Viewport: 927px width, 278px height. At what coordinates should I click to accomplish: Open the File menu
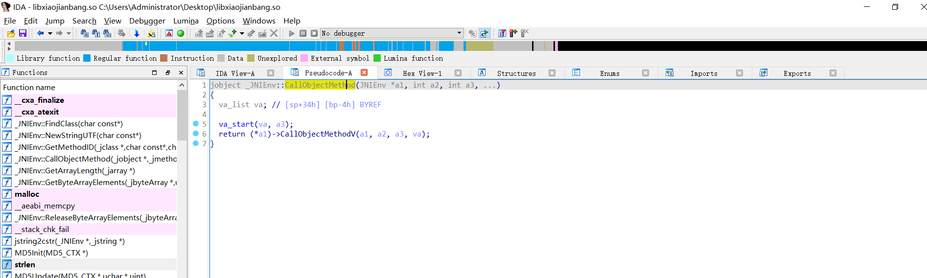point(10,21)
